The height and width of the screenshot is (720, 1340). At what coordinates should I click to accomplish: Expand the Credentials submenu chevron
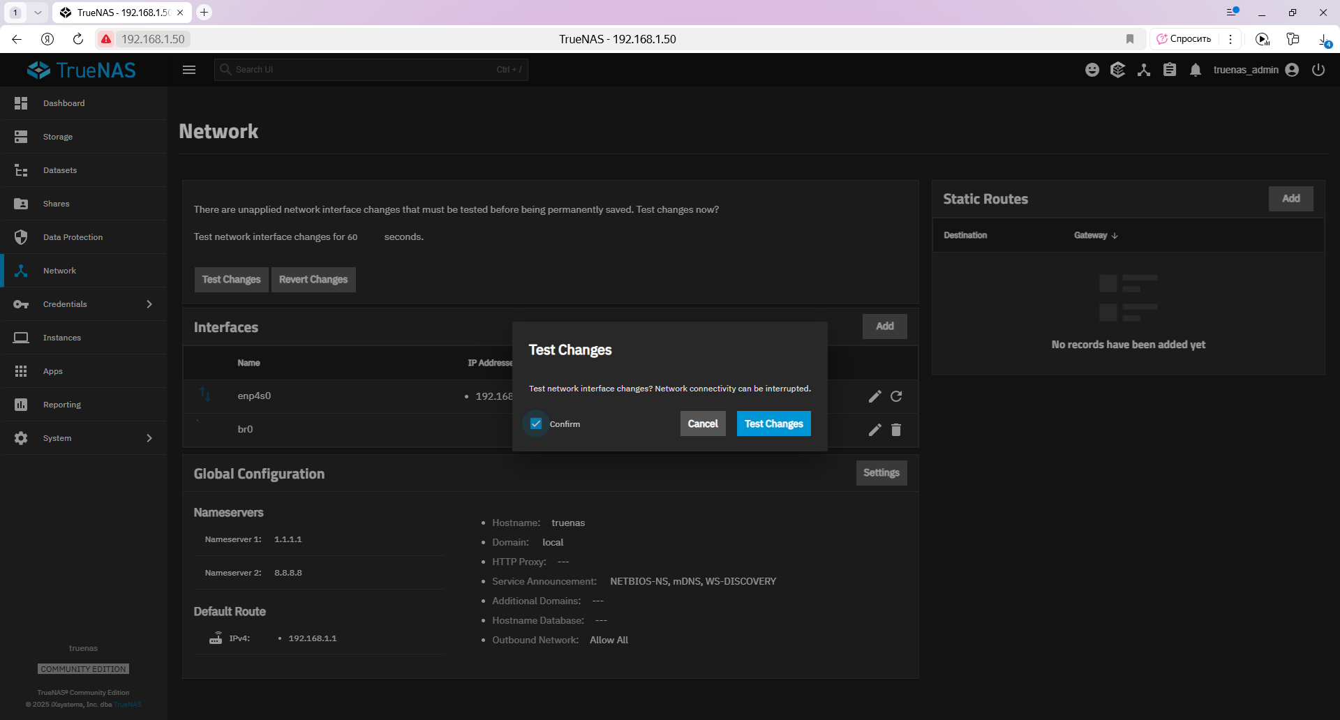[x=149, y=304]
